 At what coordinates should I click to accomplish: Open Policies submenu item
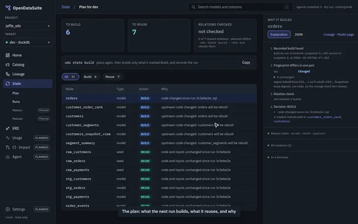[x=18, y=119]
